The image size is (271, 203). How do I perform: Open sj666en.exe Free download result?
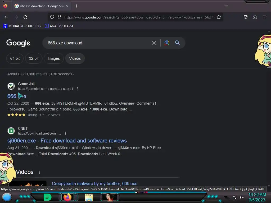point(67,141)
